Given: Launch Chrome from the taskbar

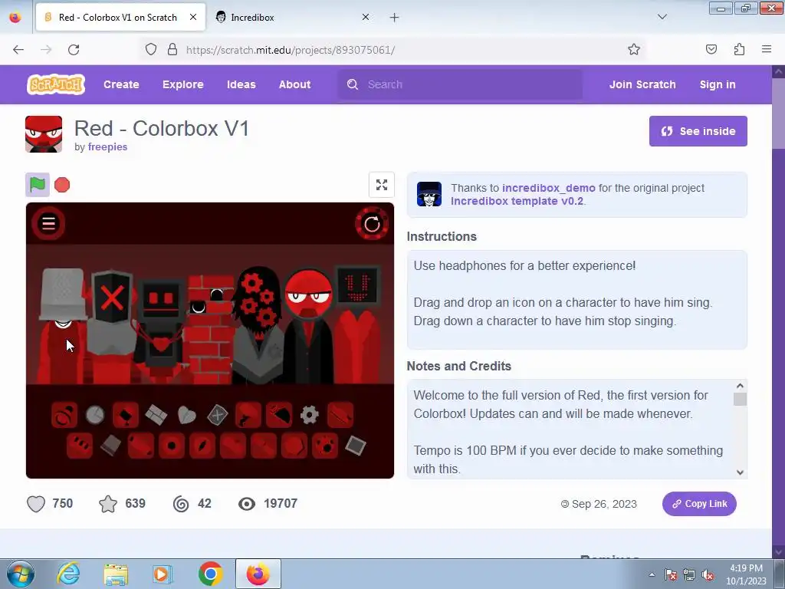Looking at the screenshot, I should point(211,574).
